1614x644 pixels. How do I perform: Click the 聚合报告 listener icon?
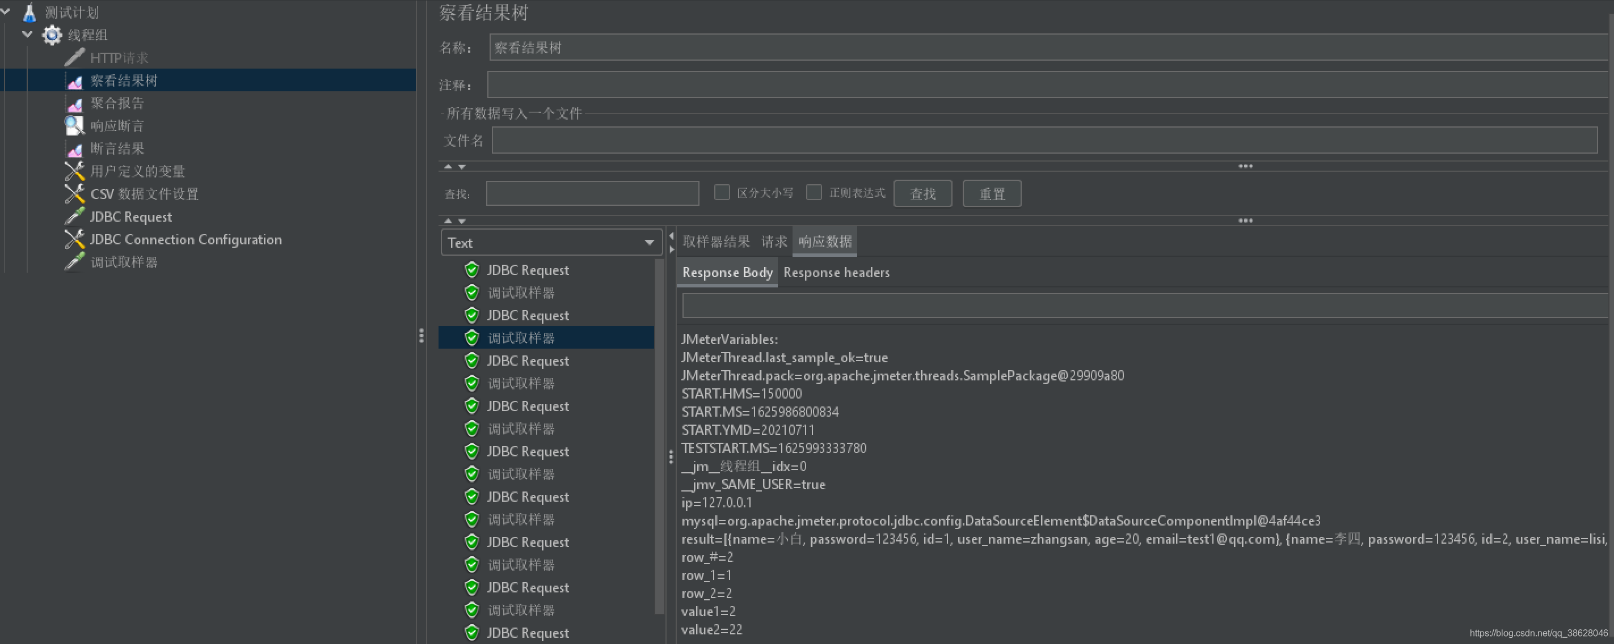click(x=74, y=103)
